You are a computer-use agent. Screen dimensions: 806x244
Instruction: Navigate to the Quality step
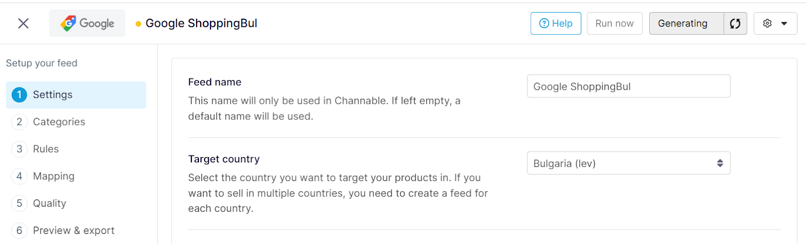pos(49,204)
